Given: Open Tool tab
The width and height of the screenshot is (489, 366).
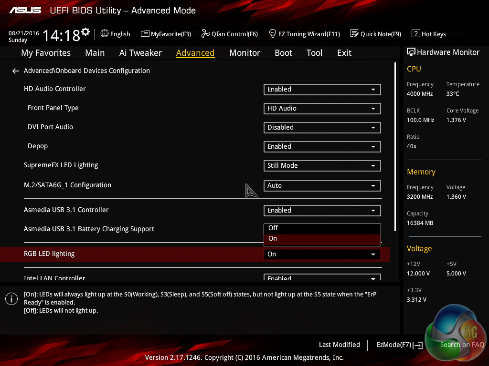Looking at the screenshot, I should (x=314, y=53).
